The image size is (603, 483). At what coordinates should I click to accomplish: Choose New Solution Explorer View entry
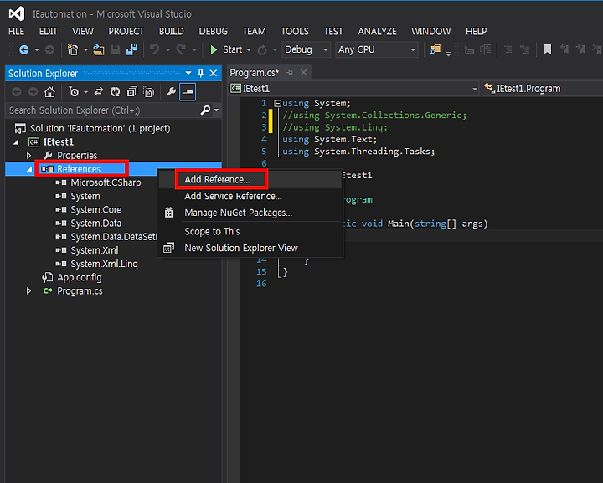click(250, 248)
